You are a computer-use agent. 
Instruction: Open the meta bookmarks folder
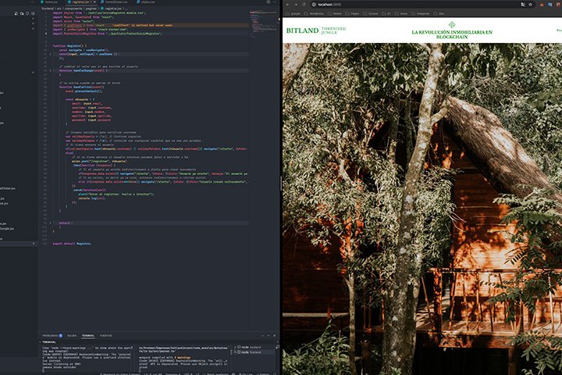pos(401,13)
